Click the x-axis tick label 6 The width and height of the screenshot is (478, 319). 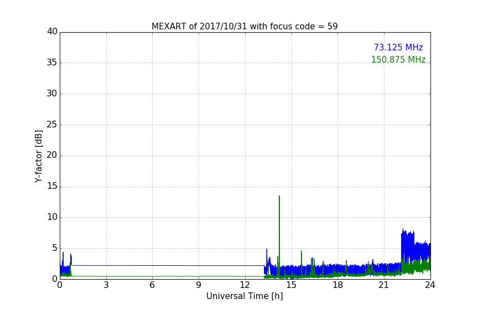[152, 285]
